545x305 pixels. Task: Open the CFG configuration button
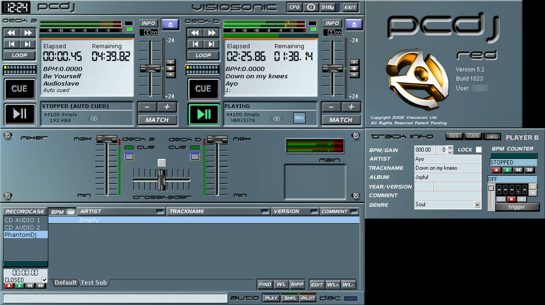tap(294, 7)
